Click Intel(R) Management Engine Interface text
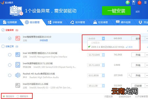This screenshot has height=99, width=148. tap(48, 57)
